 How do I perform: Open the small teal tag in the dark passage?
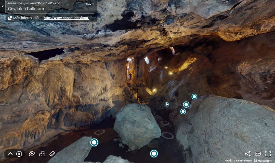[167, 104]
